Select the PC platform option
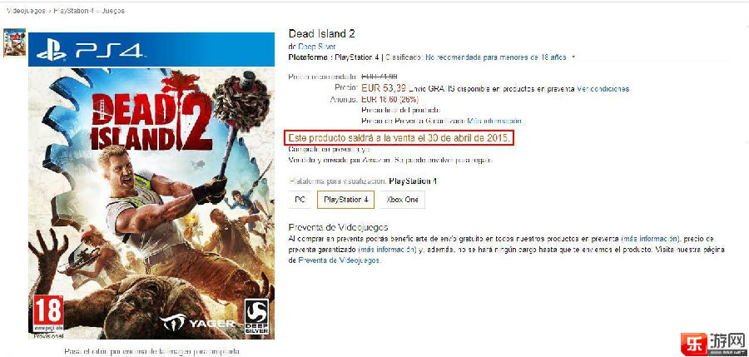749x357 pixels. pos(300,200)
